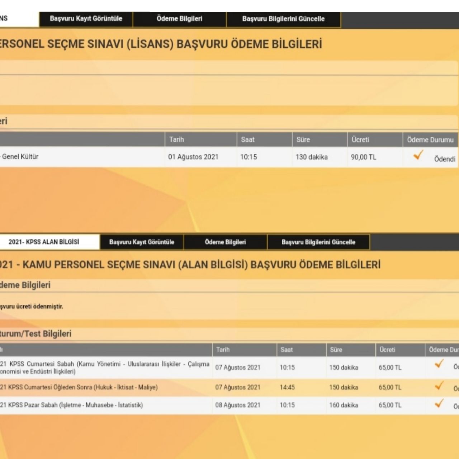Image resolution: width=459 pixels, height=459 pixels.
Task: Select the Genel Kültür session row name
Action: coord(20,157)
